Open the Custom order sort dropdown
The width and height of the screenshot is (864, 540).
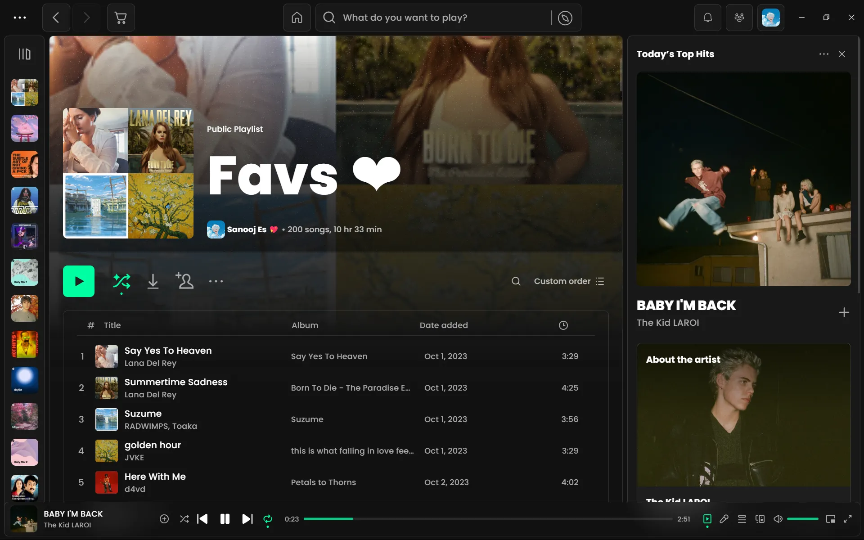click(569, 281)
